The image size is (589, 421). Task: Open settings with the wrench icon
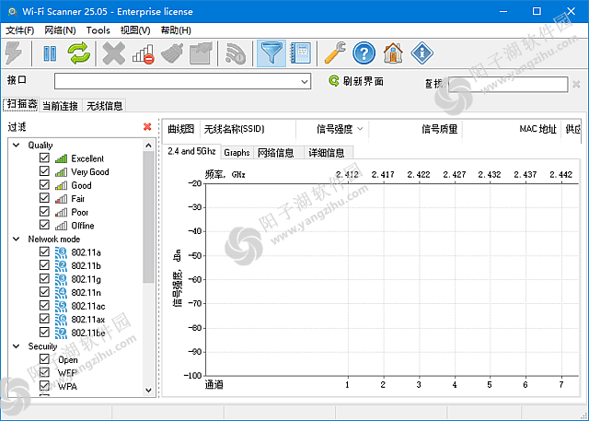336,53
